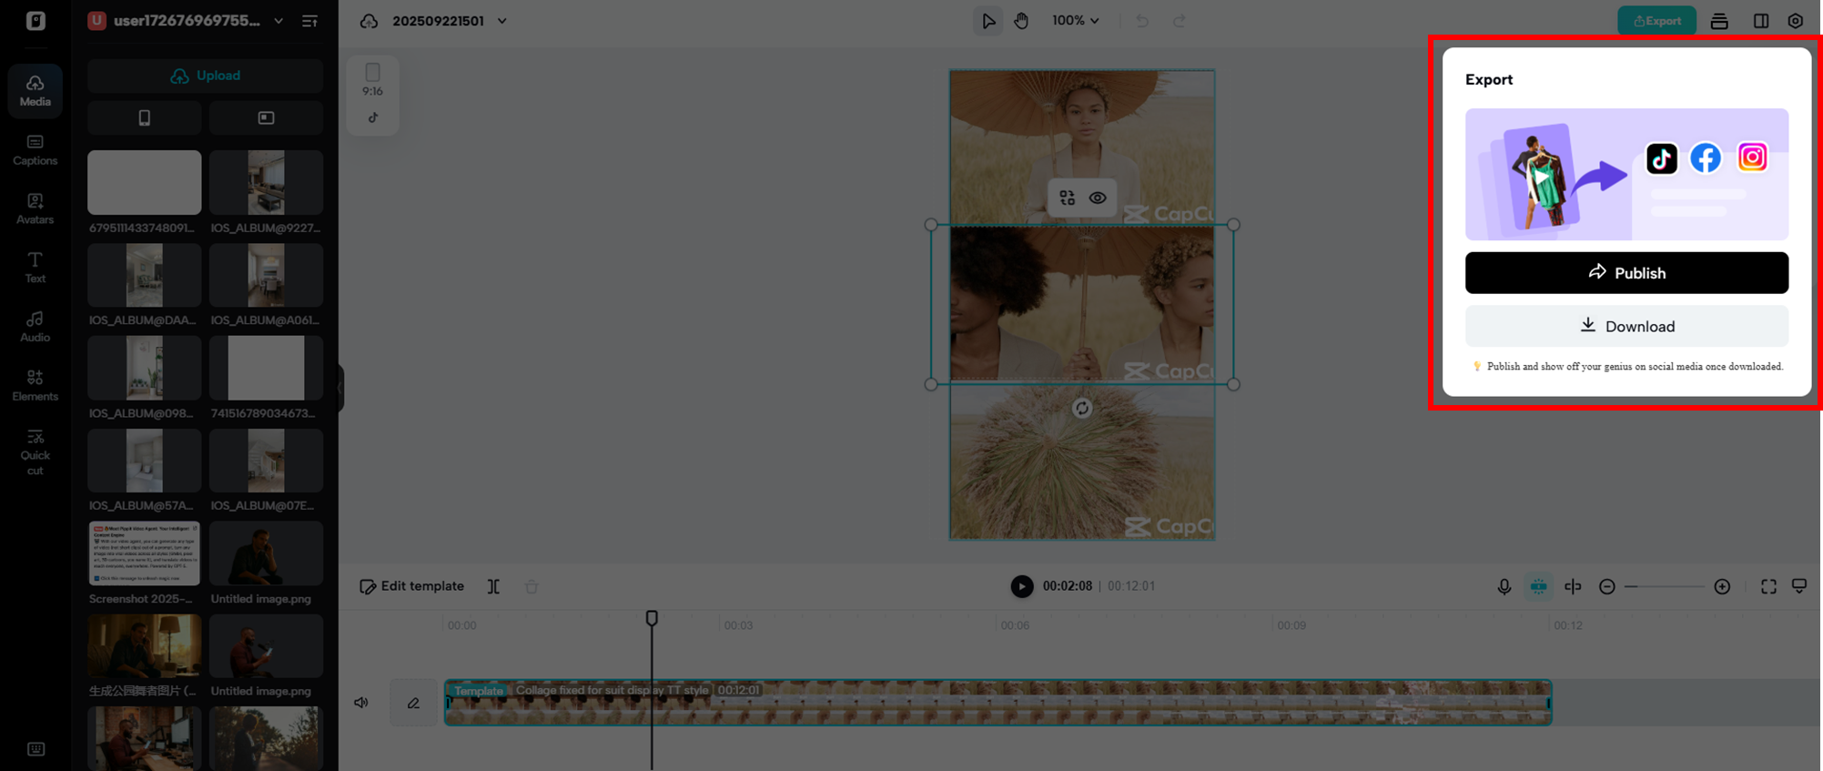Select the 741516789034673 media thumbnail
The height and width of the screenshot is (771, 1823).
click(x=266, y=368)
